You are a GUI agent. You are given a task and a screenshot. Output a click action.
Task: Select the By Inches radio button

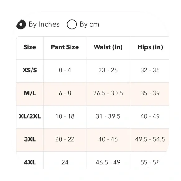tap(21, 24)
